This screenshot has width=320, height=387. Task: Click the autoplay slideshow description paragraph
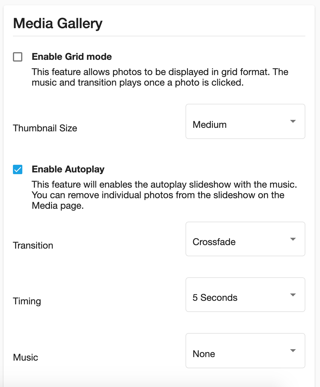coord(164,195)
